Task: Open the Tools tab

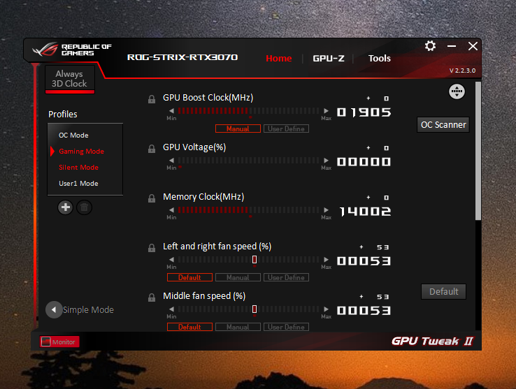Action: (379, 58)
